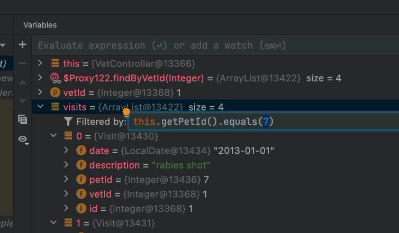
Task: Collapse the Visit@13430 element 0 node
Action: coord(53,136)
